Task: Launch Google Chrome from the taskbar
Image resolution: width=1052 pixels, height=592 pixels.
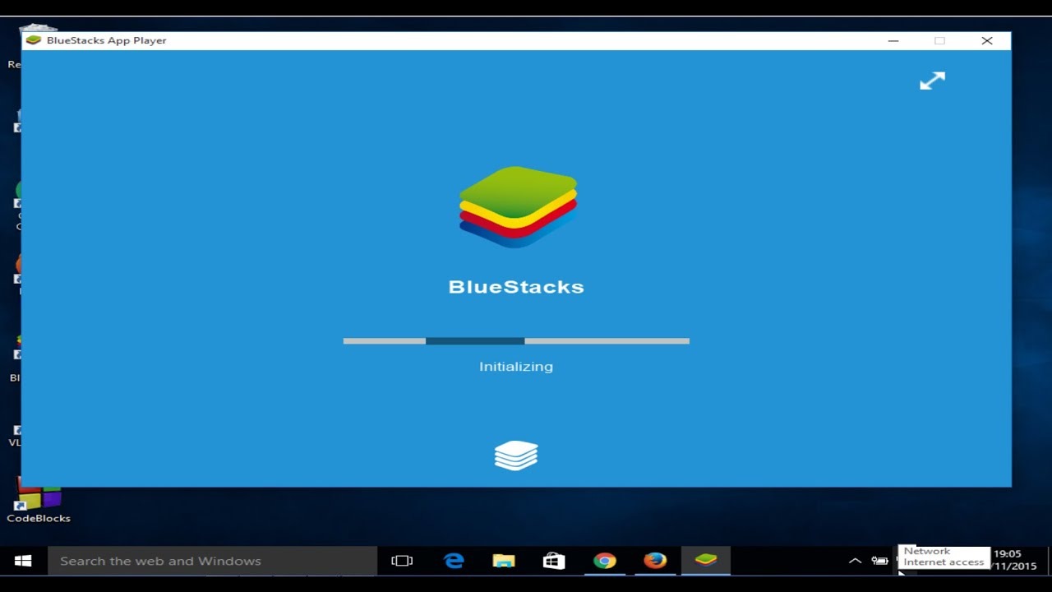Action: coord(605,560)
